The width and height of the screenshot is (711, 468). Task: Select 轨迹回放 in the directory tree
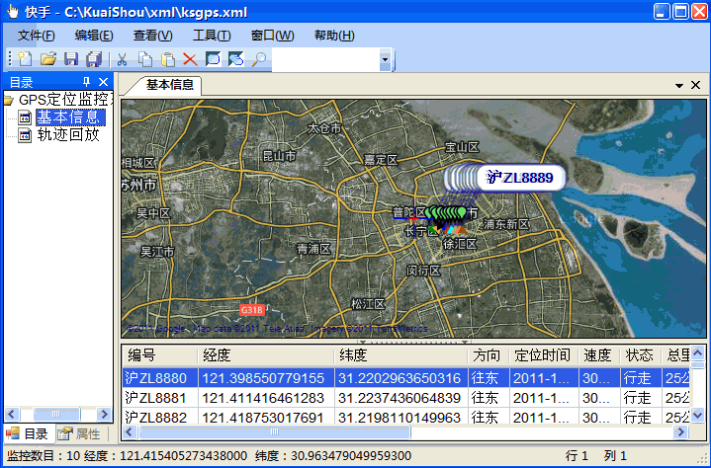[68, 135]
